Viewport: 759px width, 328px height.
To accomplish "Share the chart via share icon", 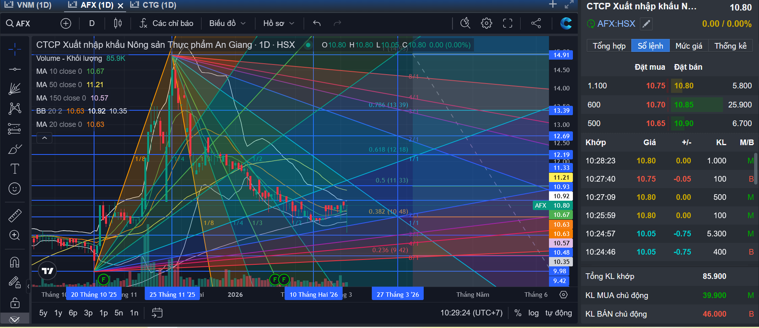I will coord(536,24).
